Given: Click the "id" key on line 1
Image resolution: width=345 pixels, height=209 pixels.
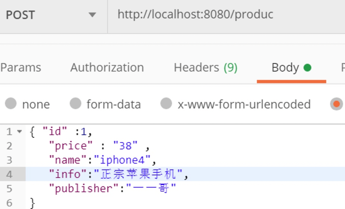Looking at the screenshot, I should point(55,132).
